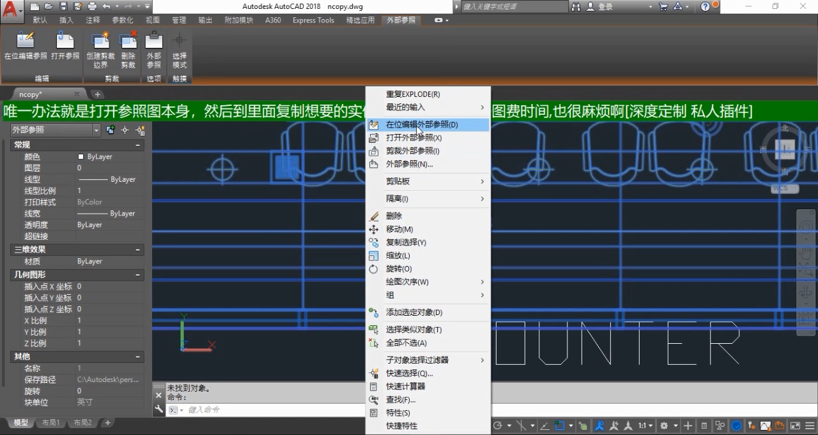Toggle hardware acceleration in the status bar

736,425
